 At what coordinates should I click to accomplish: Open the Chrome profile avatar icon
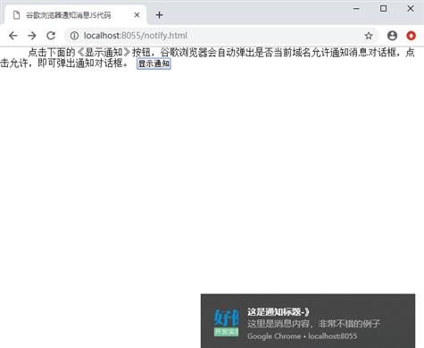pos(392,36)
